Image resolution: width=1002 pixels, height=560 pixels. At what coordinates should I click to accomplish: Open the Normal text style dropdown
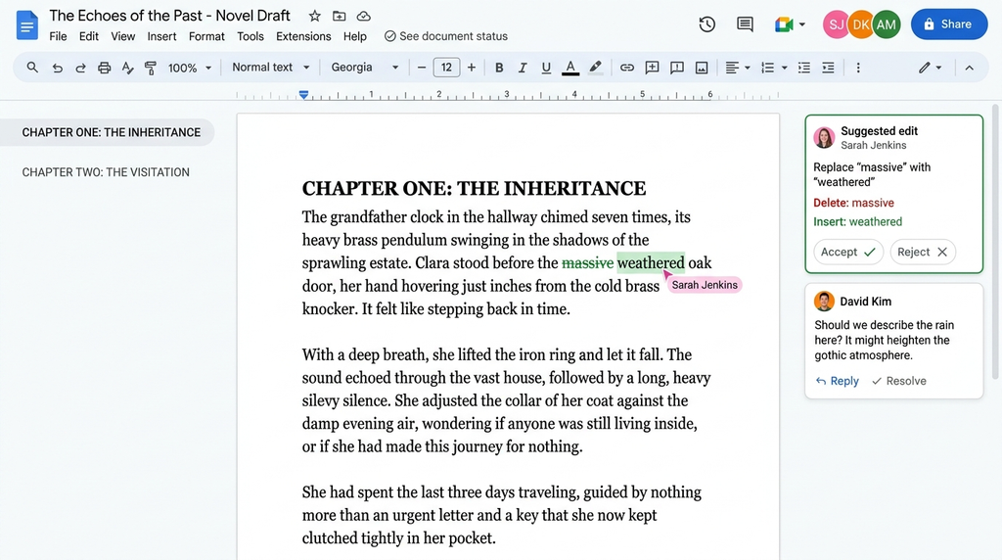pos(270,68)
